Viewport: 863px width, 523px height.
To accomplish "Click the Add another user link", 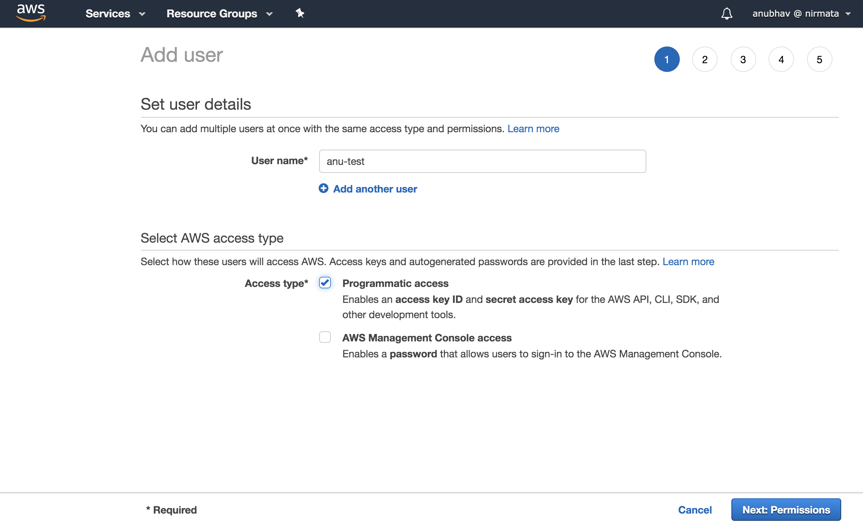I will [x=375, y=189].
